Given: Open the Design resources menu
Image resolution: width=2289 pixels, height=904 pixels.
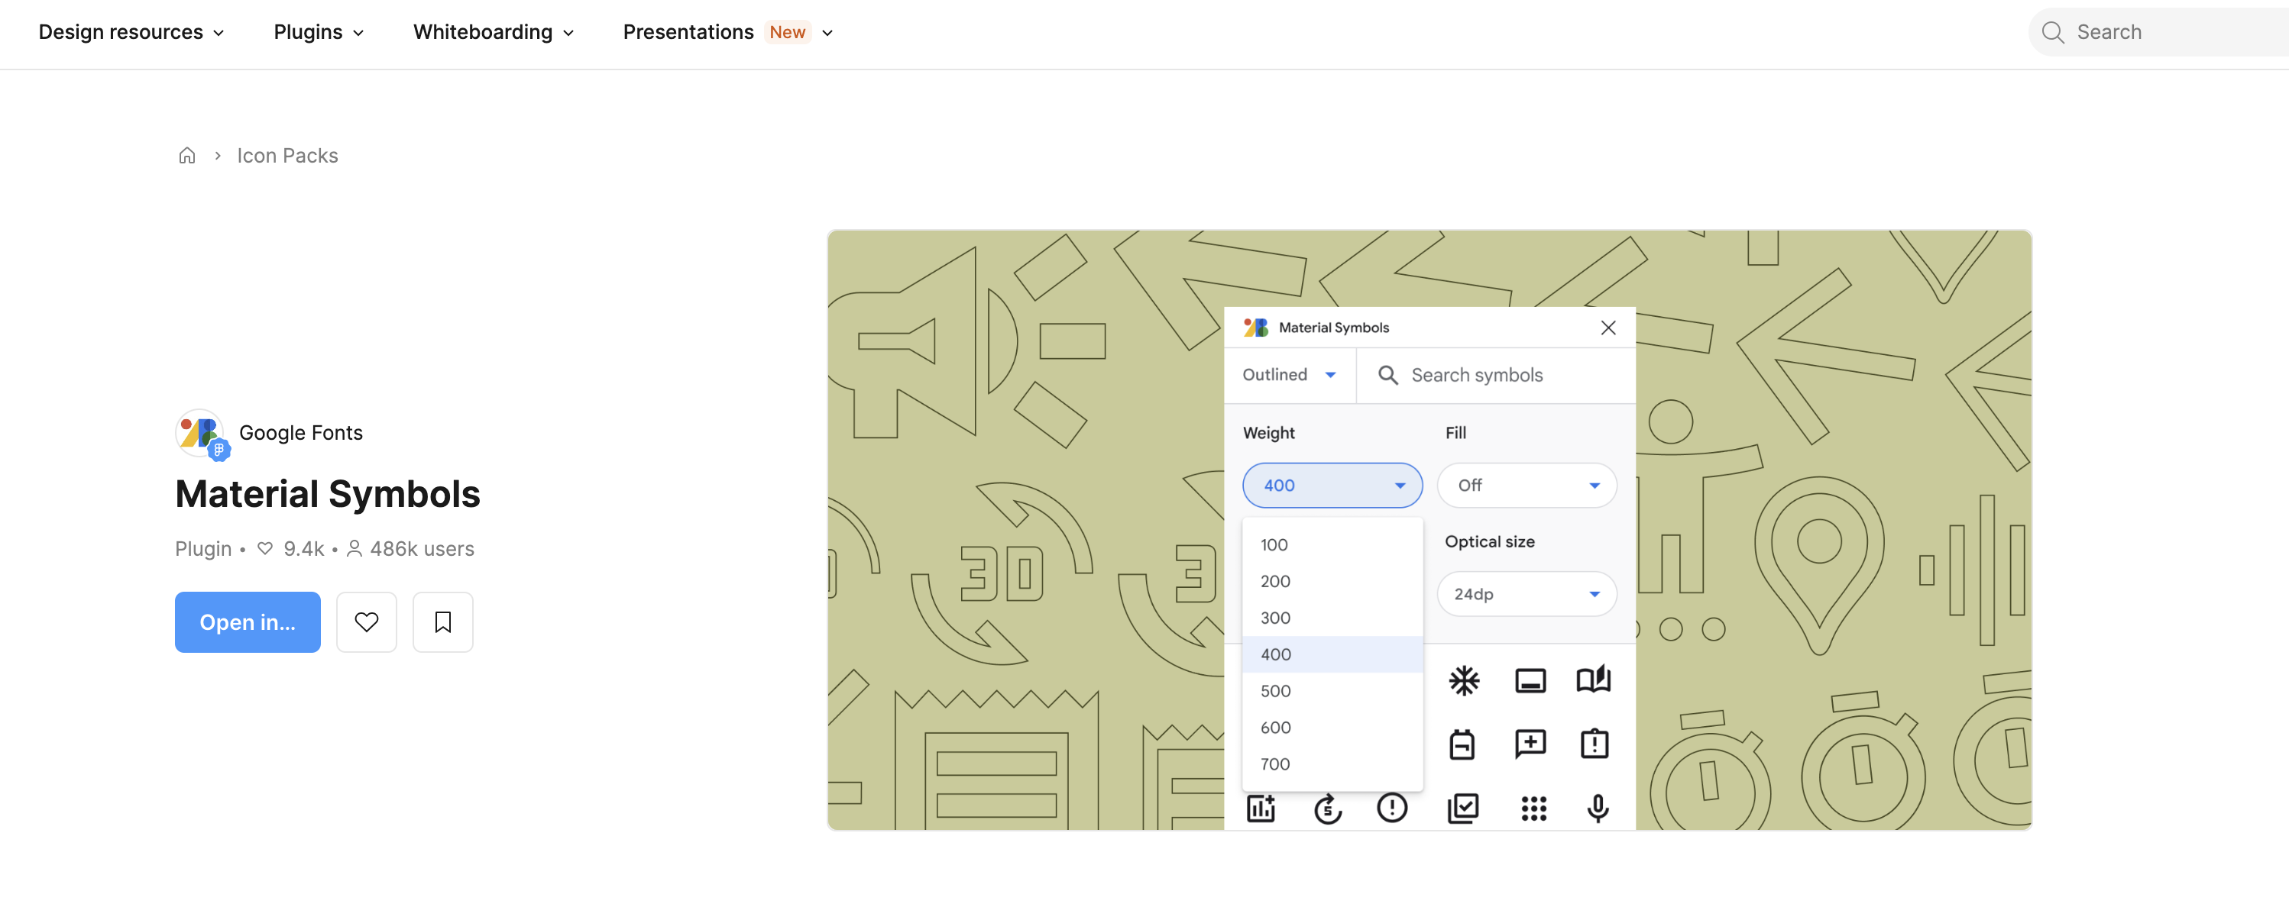Looking at the screenshot, I should (131, 32).
